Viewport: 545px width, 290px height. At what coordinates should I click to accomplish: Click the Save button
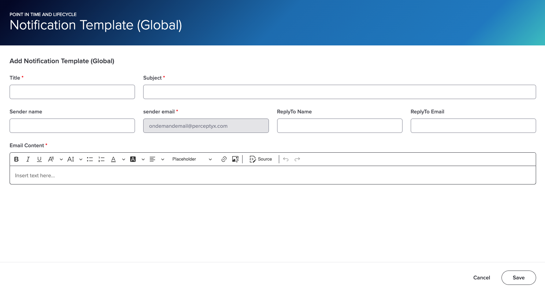(x=519, y=278)
